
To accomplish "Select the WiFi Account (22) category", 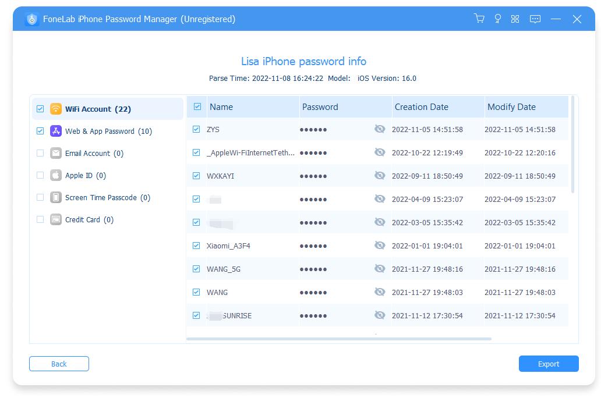I will click(107, 109).
